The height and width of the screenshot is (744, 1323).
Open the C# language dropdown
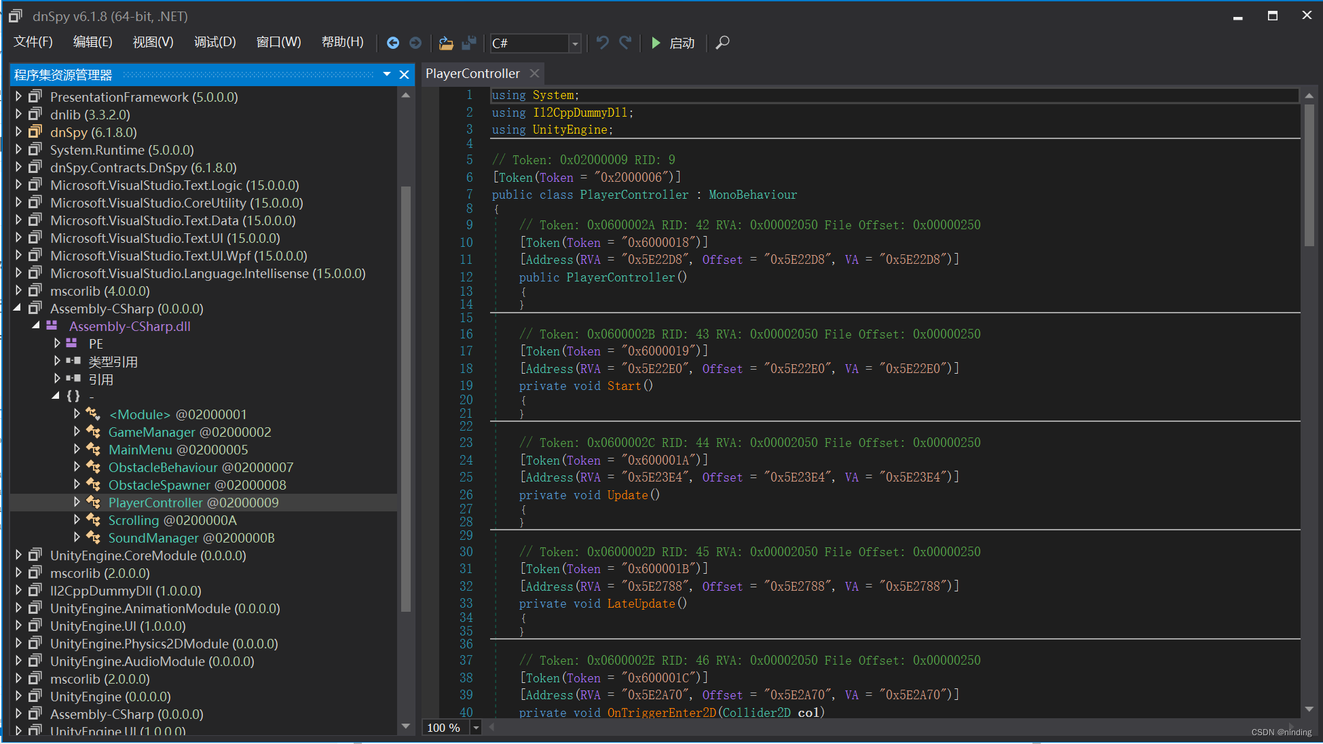575,43
